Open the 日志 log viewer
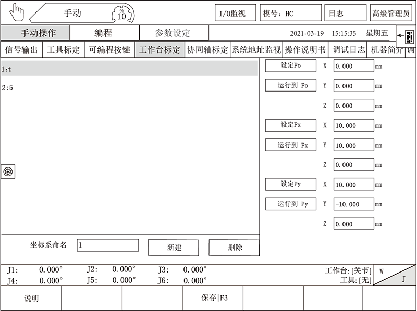The height and width of the screenshot is (311, 417). click(346, 12)
